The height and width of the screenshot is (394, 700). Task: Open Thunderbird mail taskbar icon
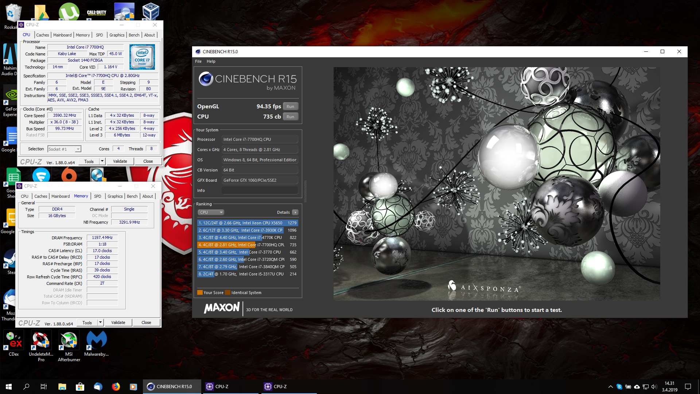98,387
